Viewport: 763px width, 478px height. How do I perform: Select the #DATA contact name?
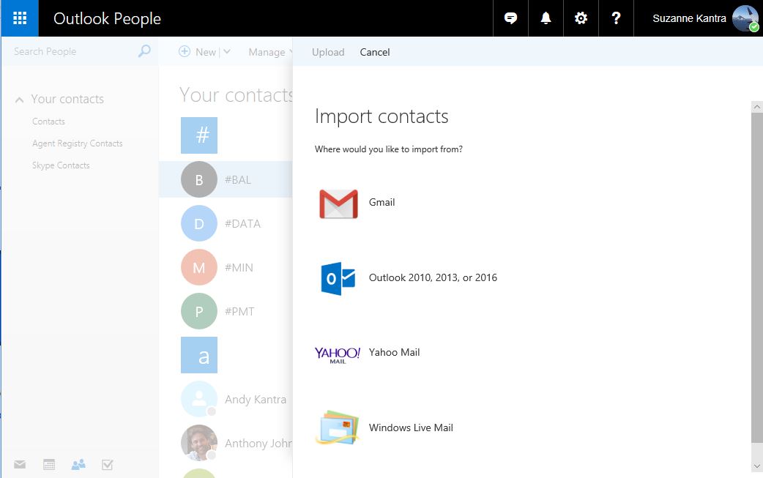point(243,224)
